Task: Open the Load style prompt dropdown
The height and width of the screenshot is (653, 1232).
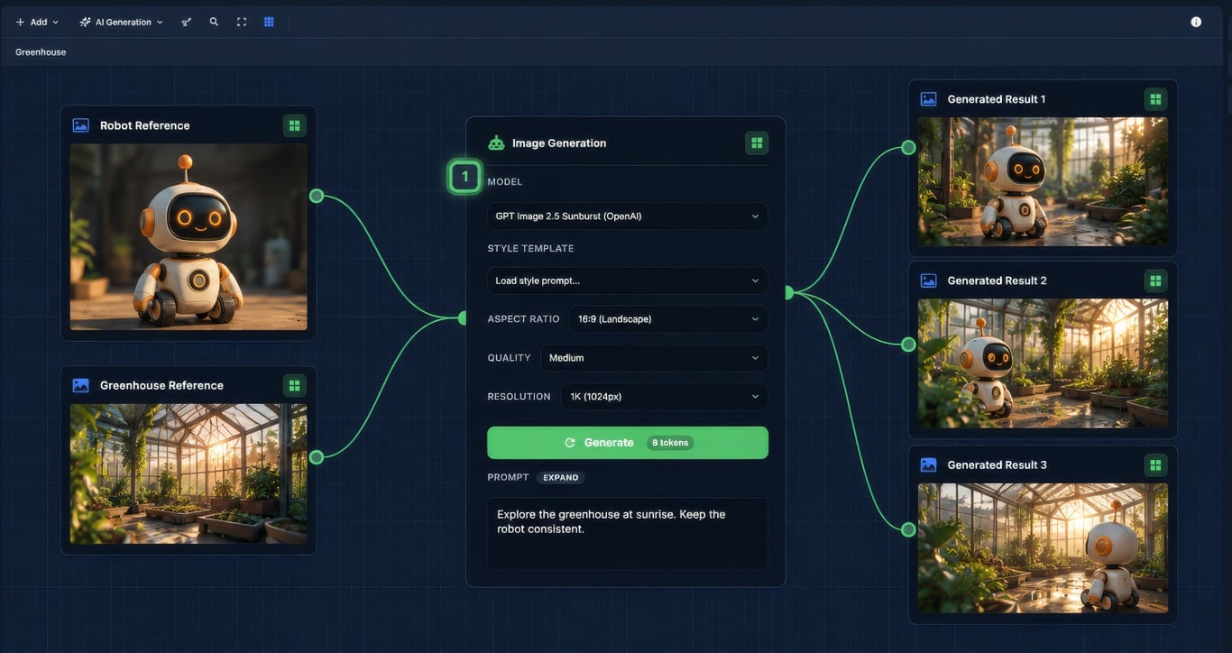Action: pyautogui.click(x=628, y=281)
